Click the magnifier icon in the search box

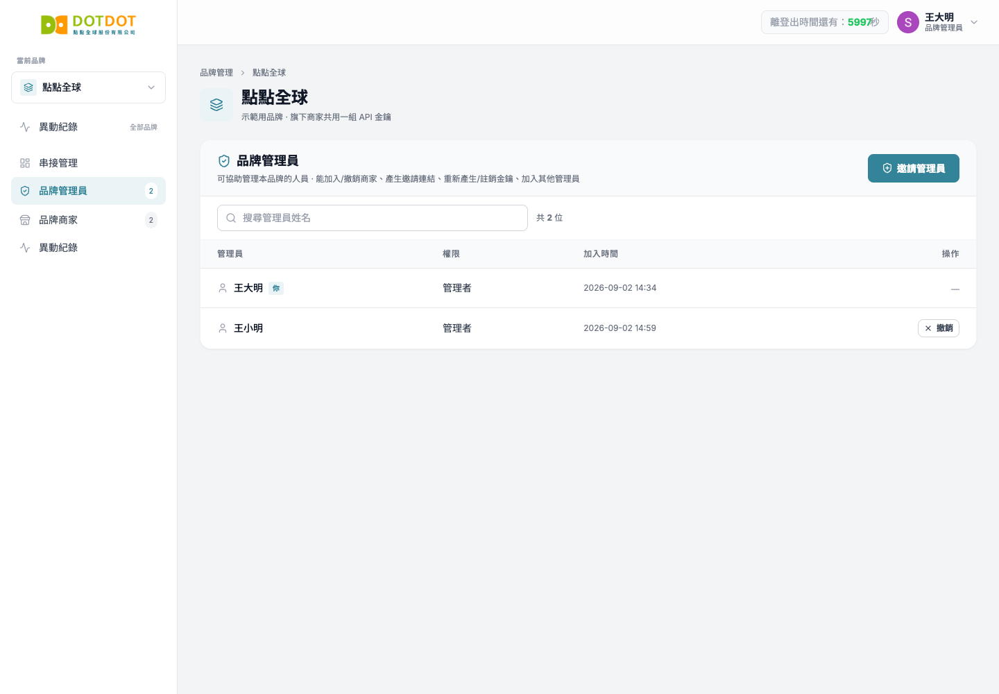(231, 218)
